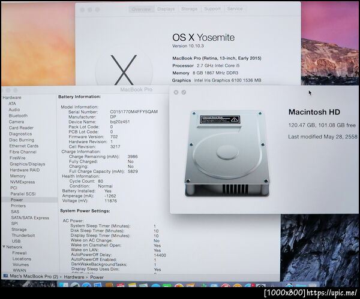Select Audio in the Hardware list
Image resolution: width=360 pixels, height=299 pixels.
(14, 110)
